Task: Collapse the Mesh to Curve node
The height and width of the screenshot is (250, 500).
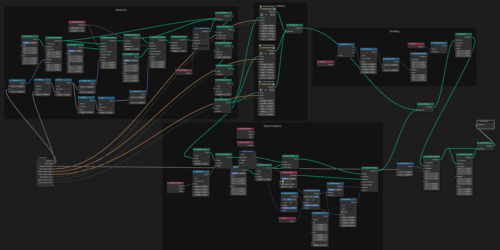Action: pos(217,66)
